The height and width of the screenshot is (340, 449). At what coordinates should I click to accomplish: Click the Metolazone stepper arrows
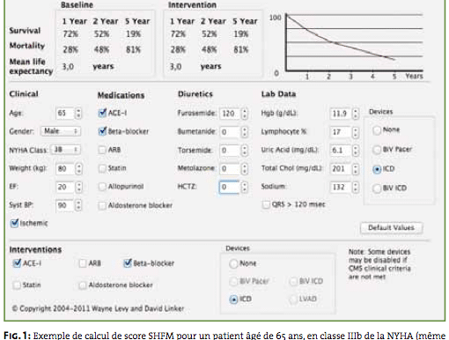244,169
